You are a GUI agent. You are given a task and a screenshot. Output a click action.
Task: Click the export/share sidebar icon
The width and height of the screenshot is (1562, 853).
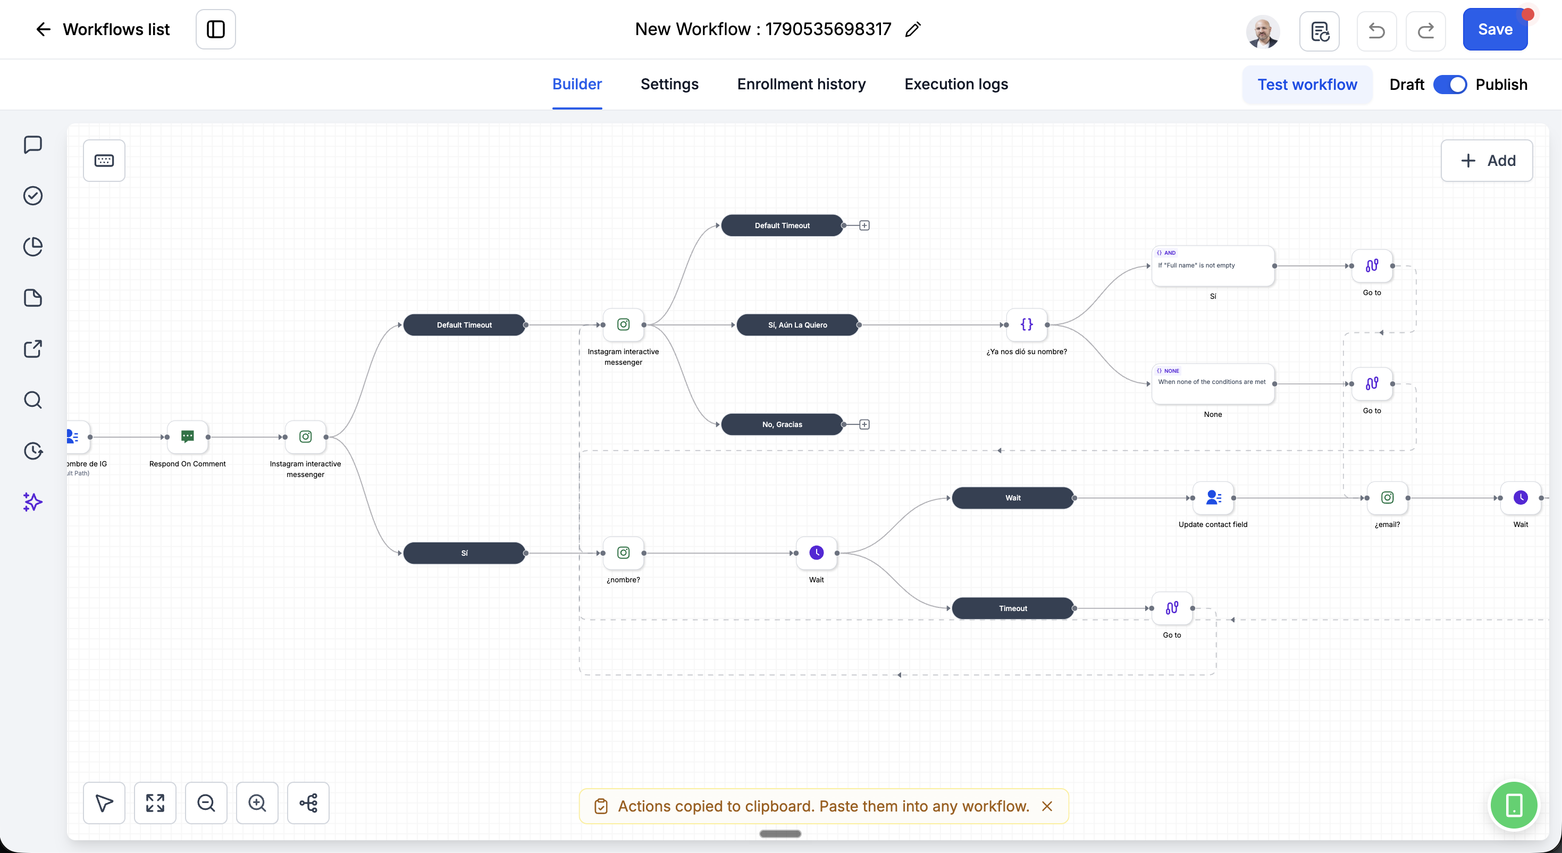pos(33,349)
